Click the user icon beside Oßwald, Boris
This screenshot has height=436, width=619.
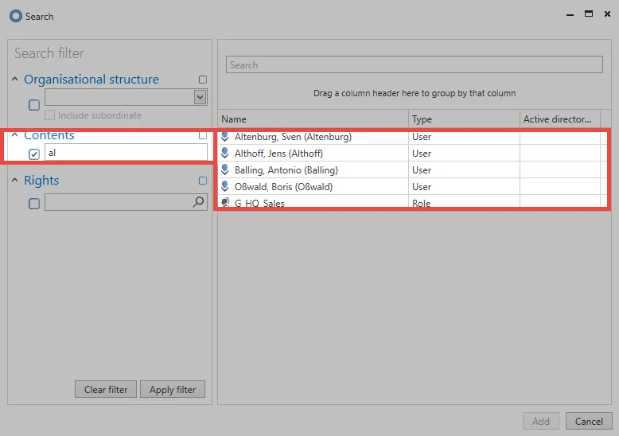pyautogui.click(x=225, y=186)
